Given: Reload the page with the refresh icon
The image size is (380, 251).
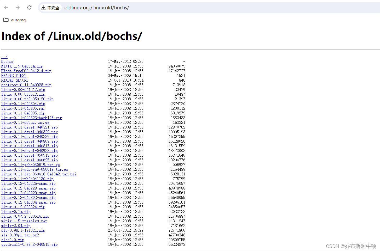Looking at the screenshot, I should [29, 8].
